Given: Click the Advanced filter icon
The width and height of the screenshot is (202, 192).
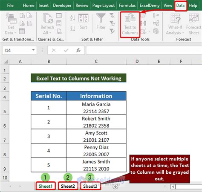Looking at the screenshot, I should pos(112,31).
